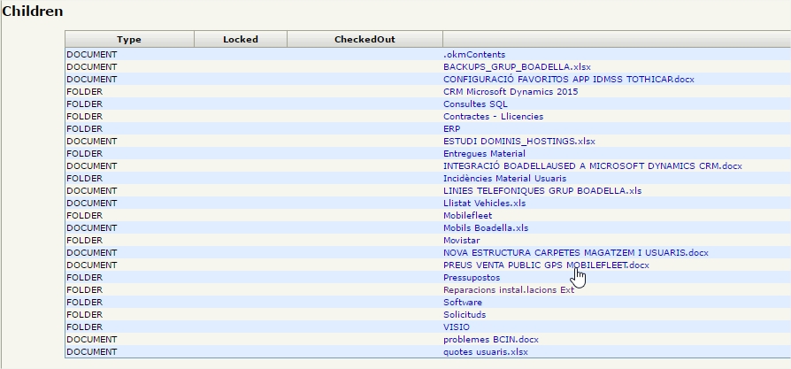Click the Locked column header
This screenshot has width=791, height=369.
point(240,40)
